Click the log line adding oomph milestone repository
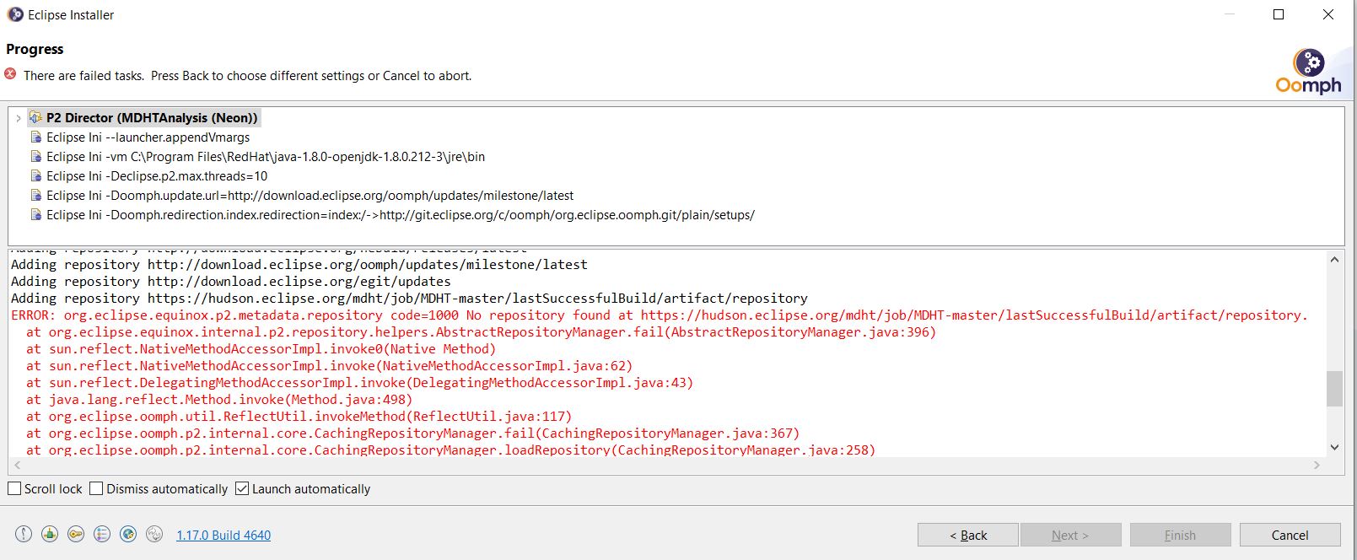 [x=299, y=264]
